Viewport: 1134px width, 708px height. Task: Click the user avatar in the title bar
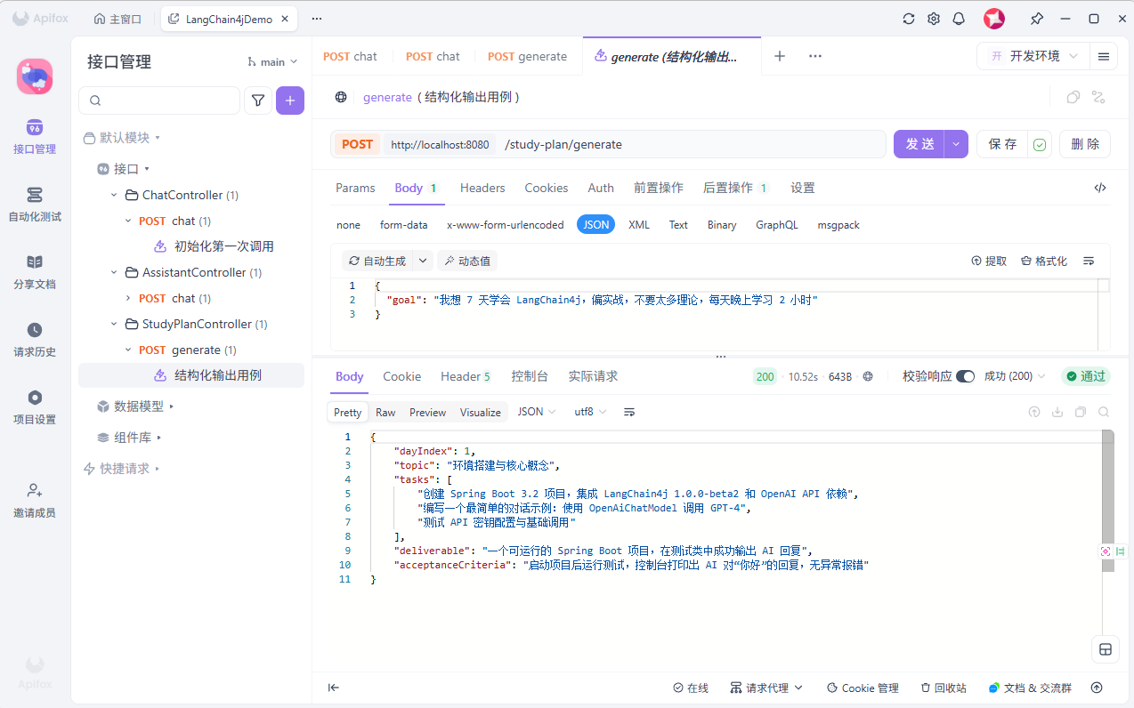[994, 19]
